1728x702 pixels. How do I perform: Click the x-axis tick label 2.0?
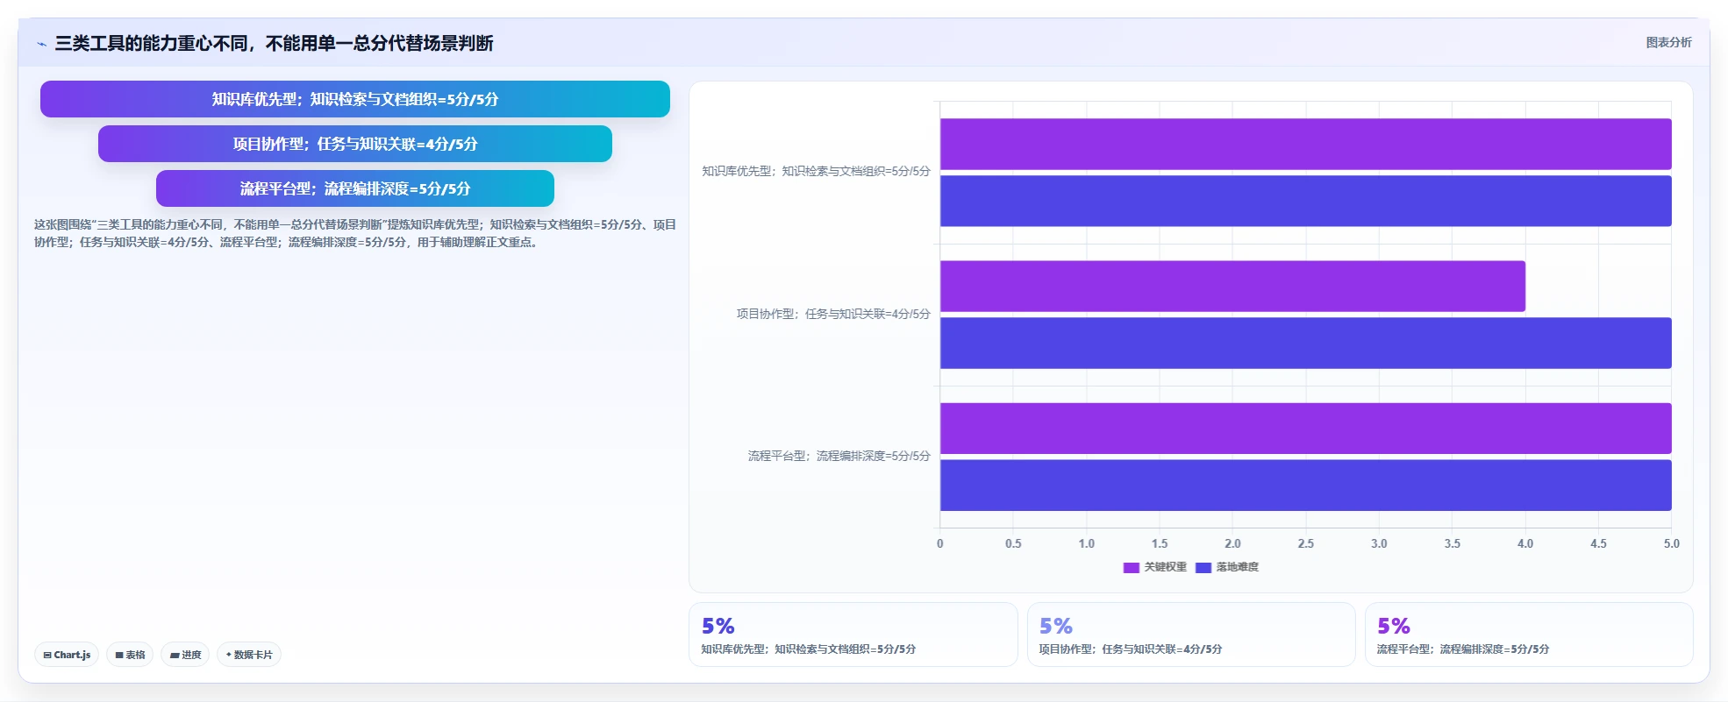[1232, 543]
